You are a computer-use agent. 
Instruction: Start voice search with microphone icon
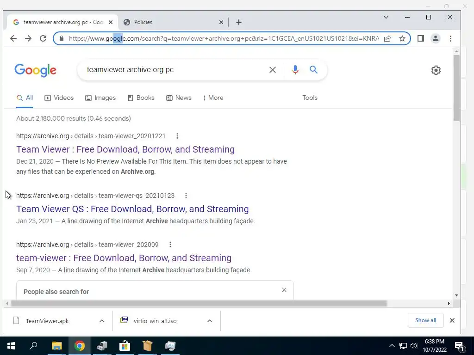pos(295,70)
